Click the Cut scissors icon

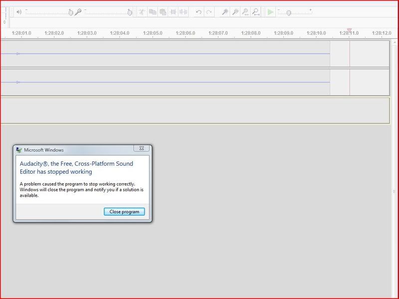(x=142, y=11)
